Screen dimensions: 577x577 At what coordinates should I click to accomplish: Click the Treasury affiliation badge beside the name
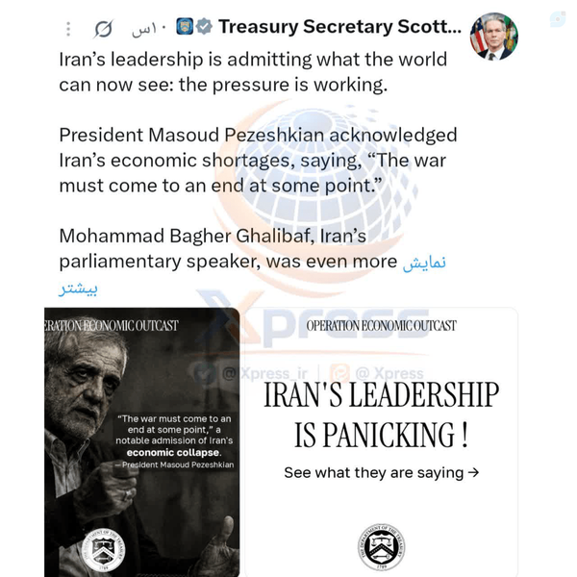tap(185, 27)
